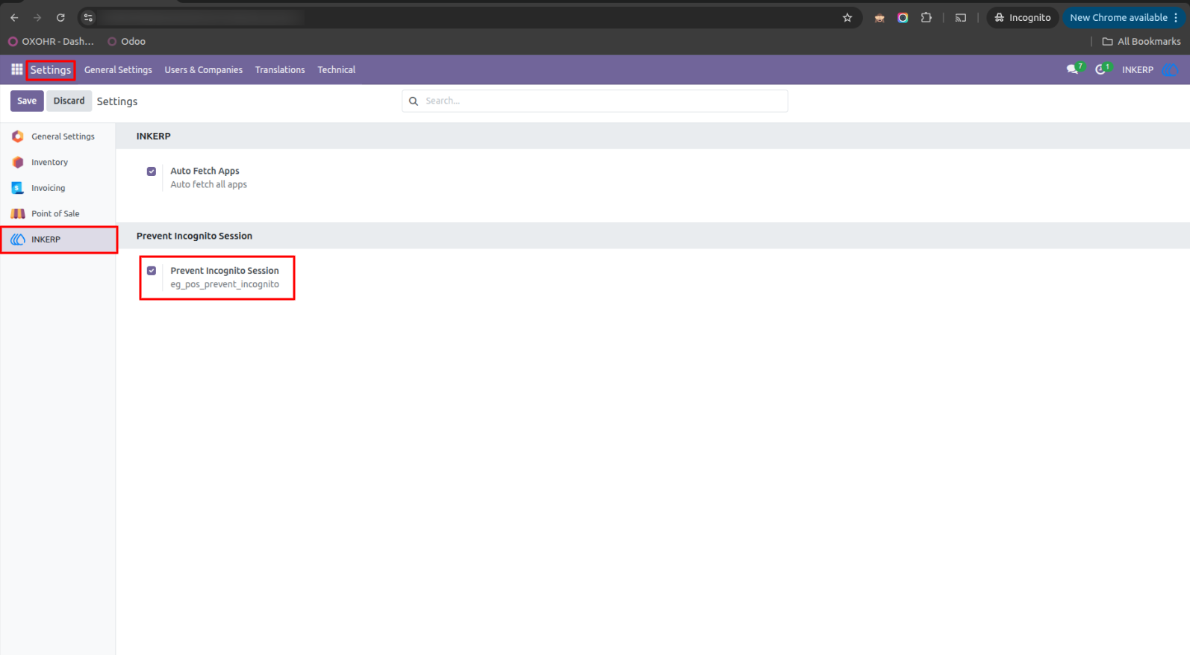Click the Invoicing sidebar icon
Screen dimensions: 1190x655
click(18, 188)
